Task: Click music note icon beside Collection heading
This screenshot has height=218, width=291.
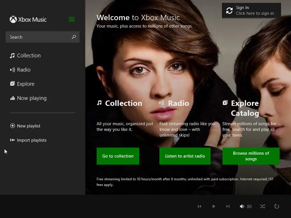Action: click(99, 103)
